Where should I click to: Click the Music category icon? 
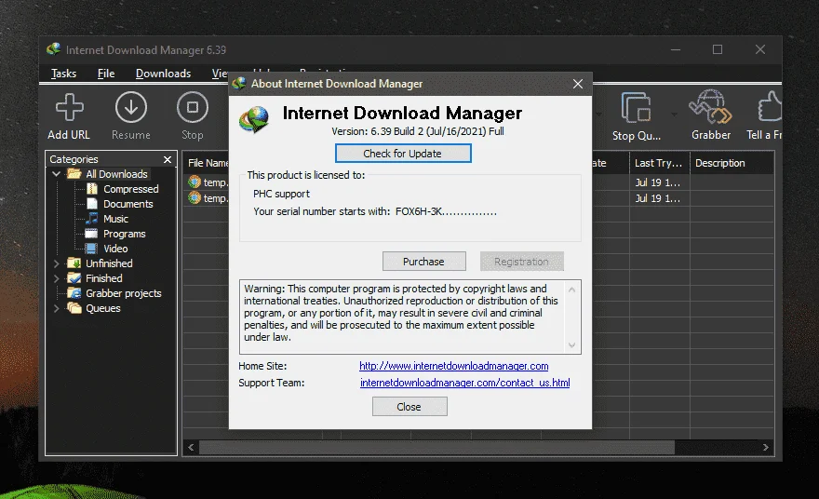click(x=92, y=219)
